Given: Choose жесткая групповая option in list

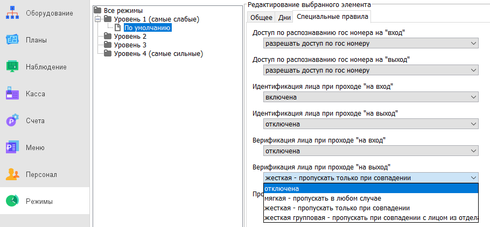Looking at the screenshot, I should [370, 217].
